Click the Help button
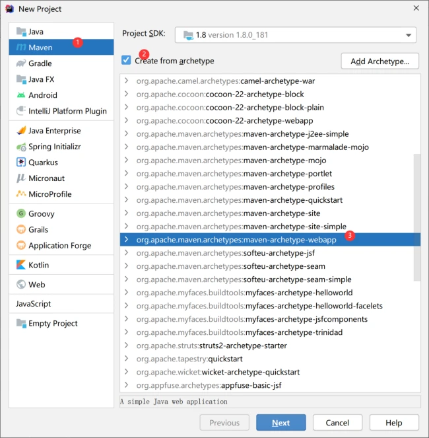The width and height of the screenshot is (429, 438). click(394, 423)
